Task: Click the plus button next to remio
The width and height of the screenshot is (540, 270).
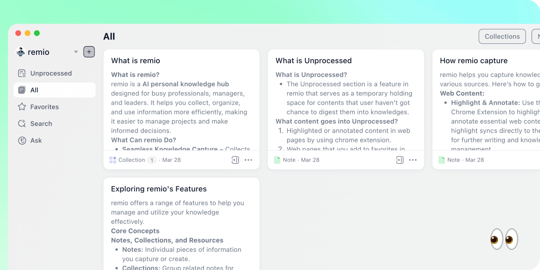Action: (89, 52)
